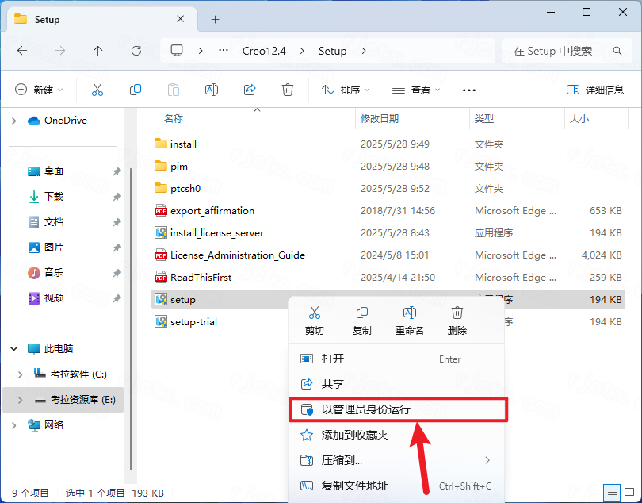
Task: Open the export_affirmation PDF file
Action: tap(212, 211)
